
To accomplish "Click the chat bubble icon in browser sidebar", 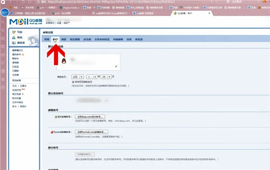I will [3, 63].
